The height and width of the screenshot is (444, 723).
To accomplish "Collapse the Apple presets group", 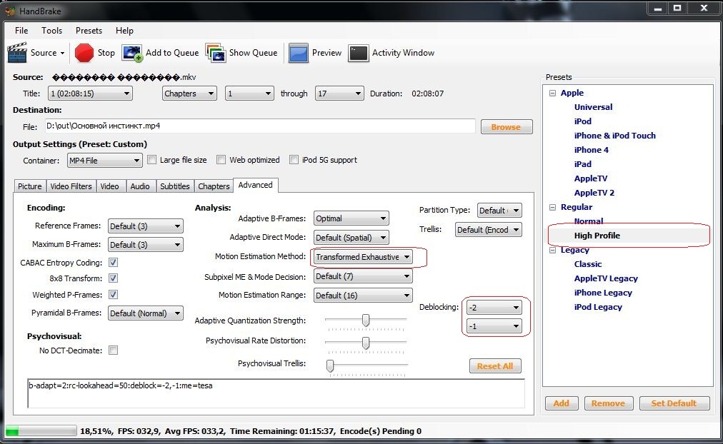I will click(x=552, y=93).
